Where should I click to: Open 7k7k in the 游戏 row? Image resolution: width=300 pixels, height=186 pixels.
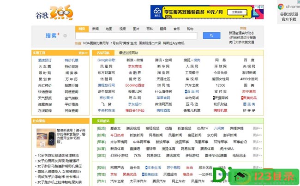[138, 156]
